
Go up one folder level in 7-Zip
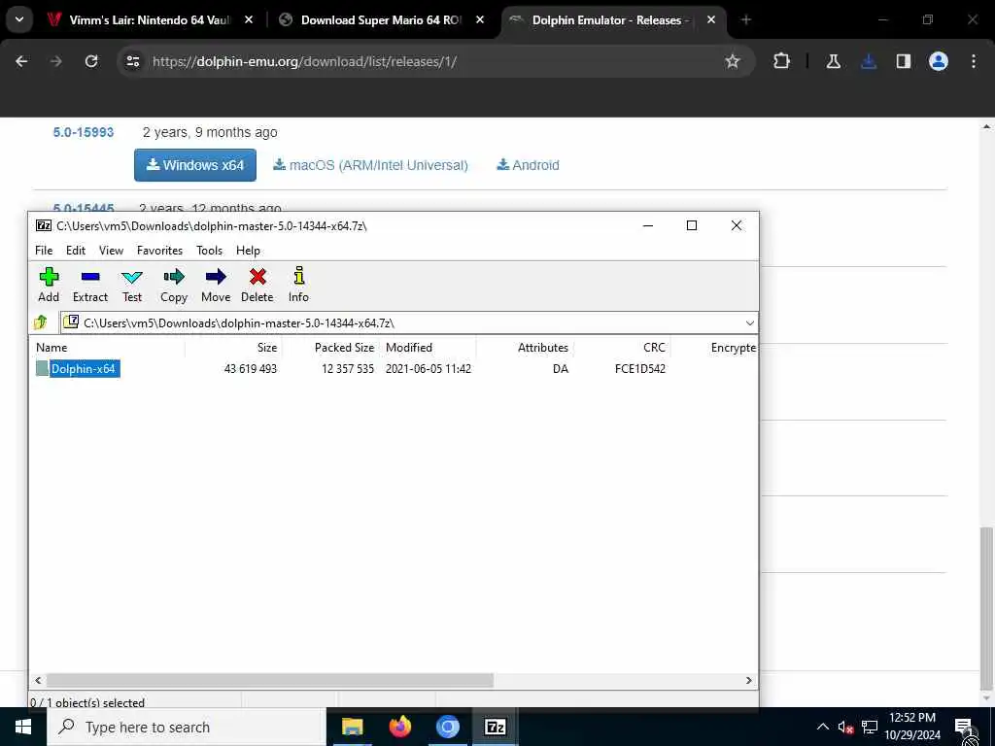41,322
